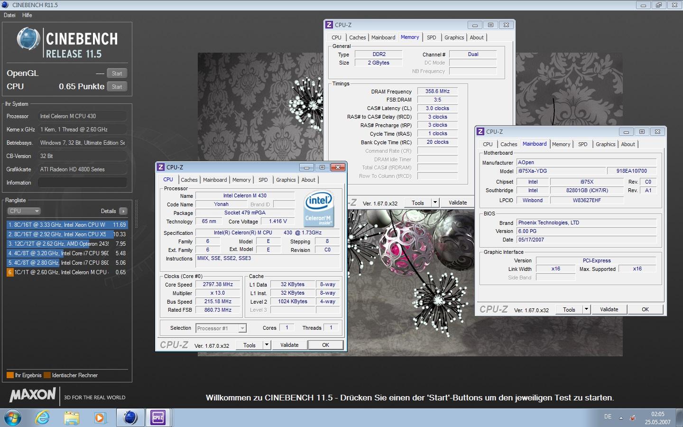The width and height of the screenshot is (683, 427).
Task: Select the 12C/12T AMD Opteron ranking row
Action: pos(67,244)
